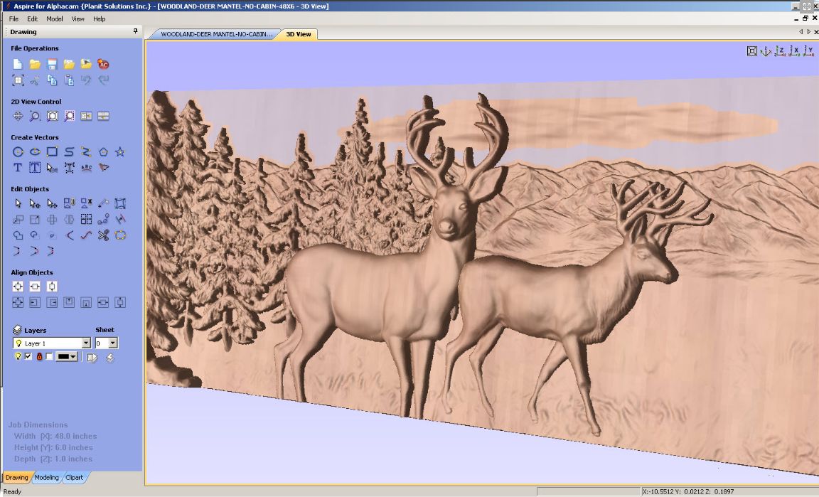Switch to the Clipart bottom tab
The height and width of the screenshot is (497, 819).
[x=74, y=477]
